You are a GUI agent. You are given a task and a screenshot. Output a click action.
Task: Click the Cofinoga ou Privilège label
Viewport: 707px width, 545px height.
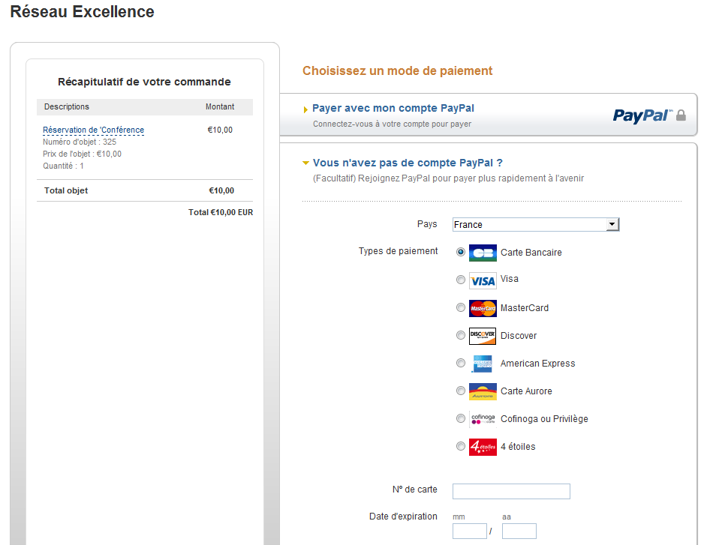pos(544,419)
